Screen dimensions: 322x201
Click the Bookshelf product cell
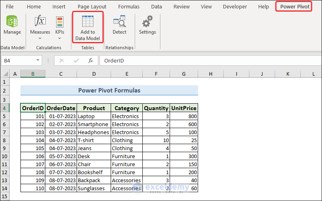click(94, 172)
